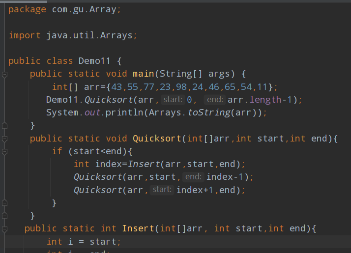Click the Arrays import statement
This screenshot has height=253, width=351.
73,35
